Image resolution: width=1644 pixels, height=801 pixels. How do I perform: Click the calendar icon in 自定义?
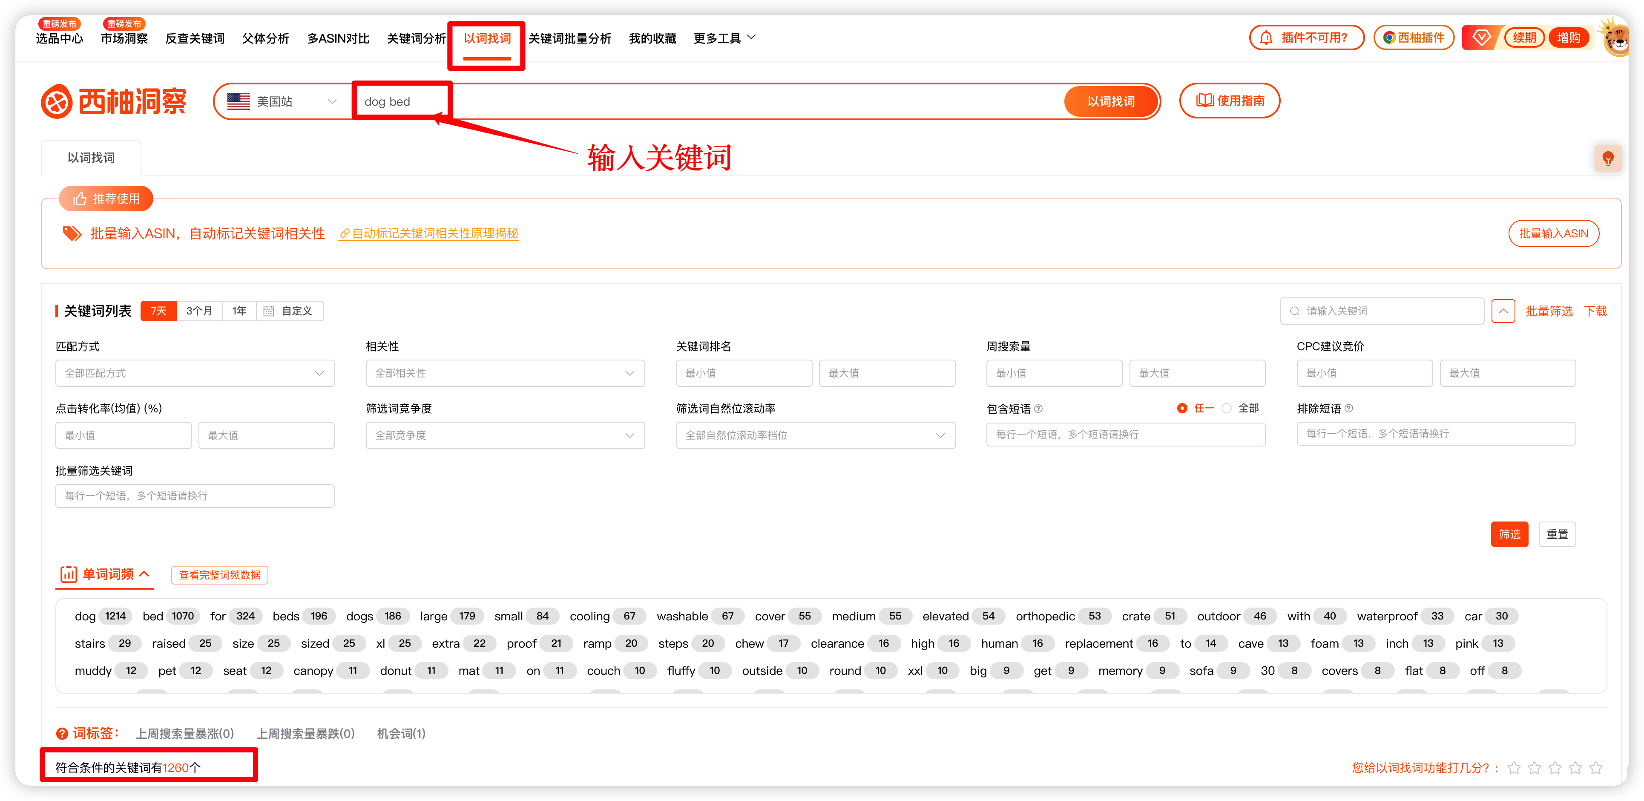click(x=269, y=311)
